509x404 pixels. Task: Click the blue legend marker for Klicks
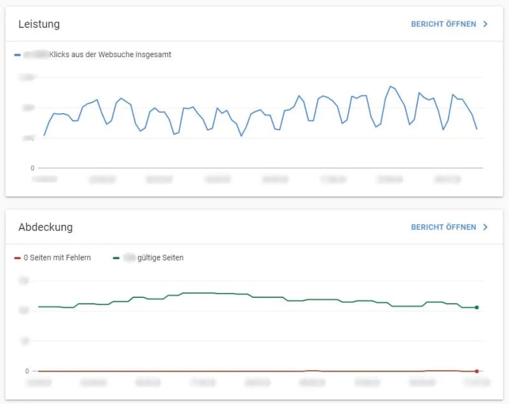point(18,55)
